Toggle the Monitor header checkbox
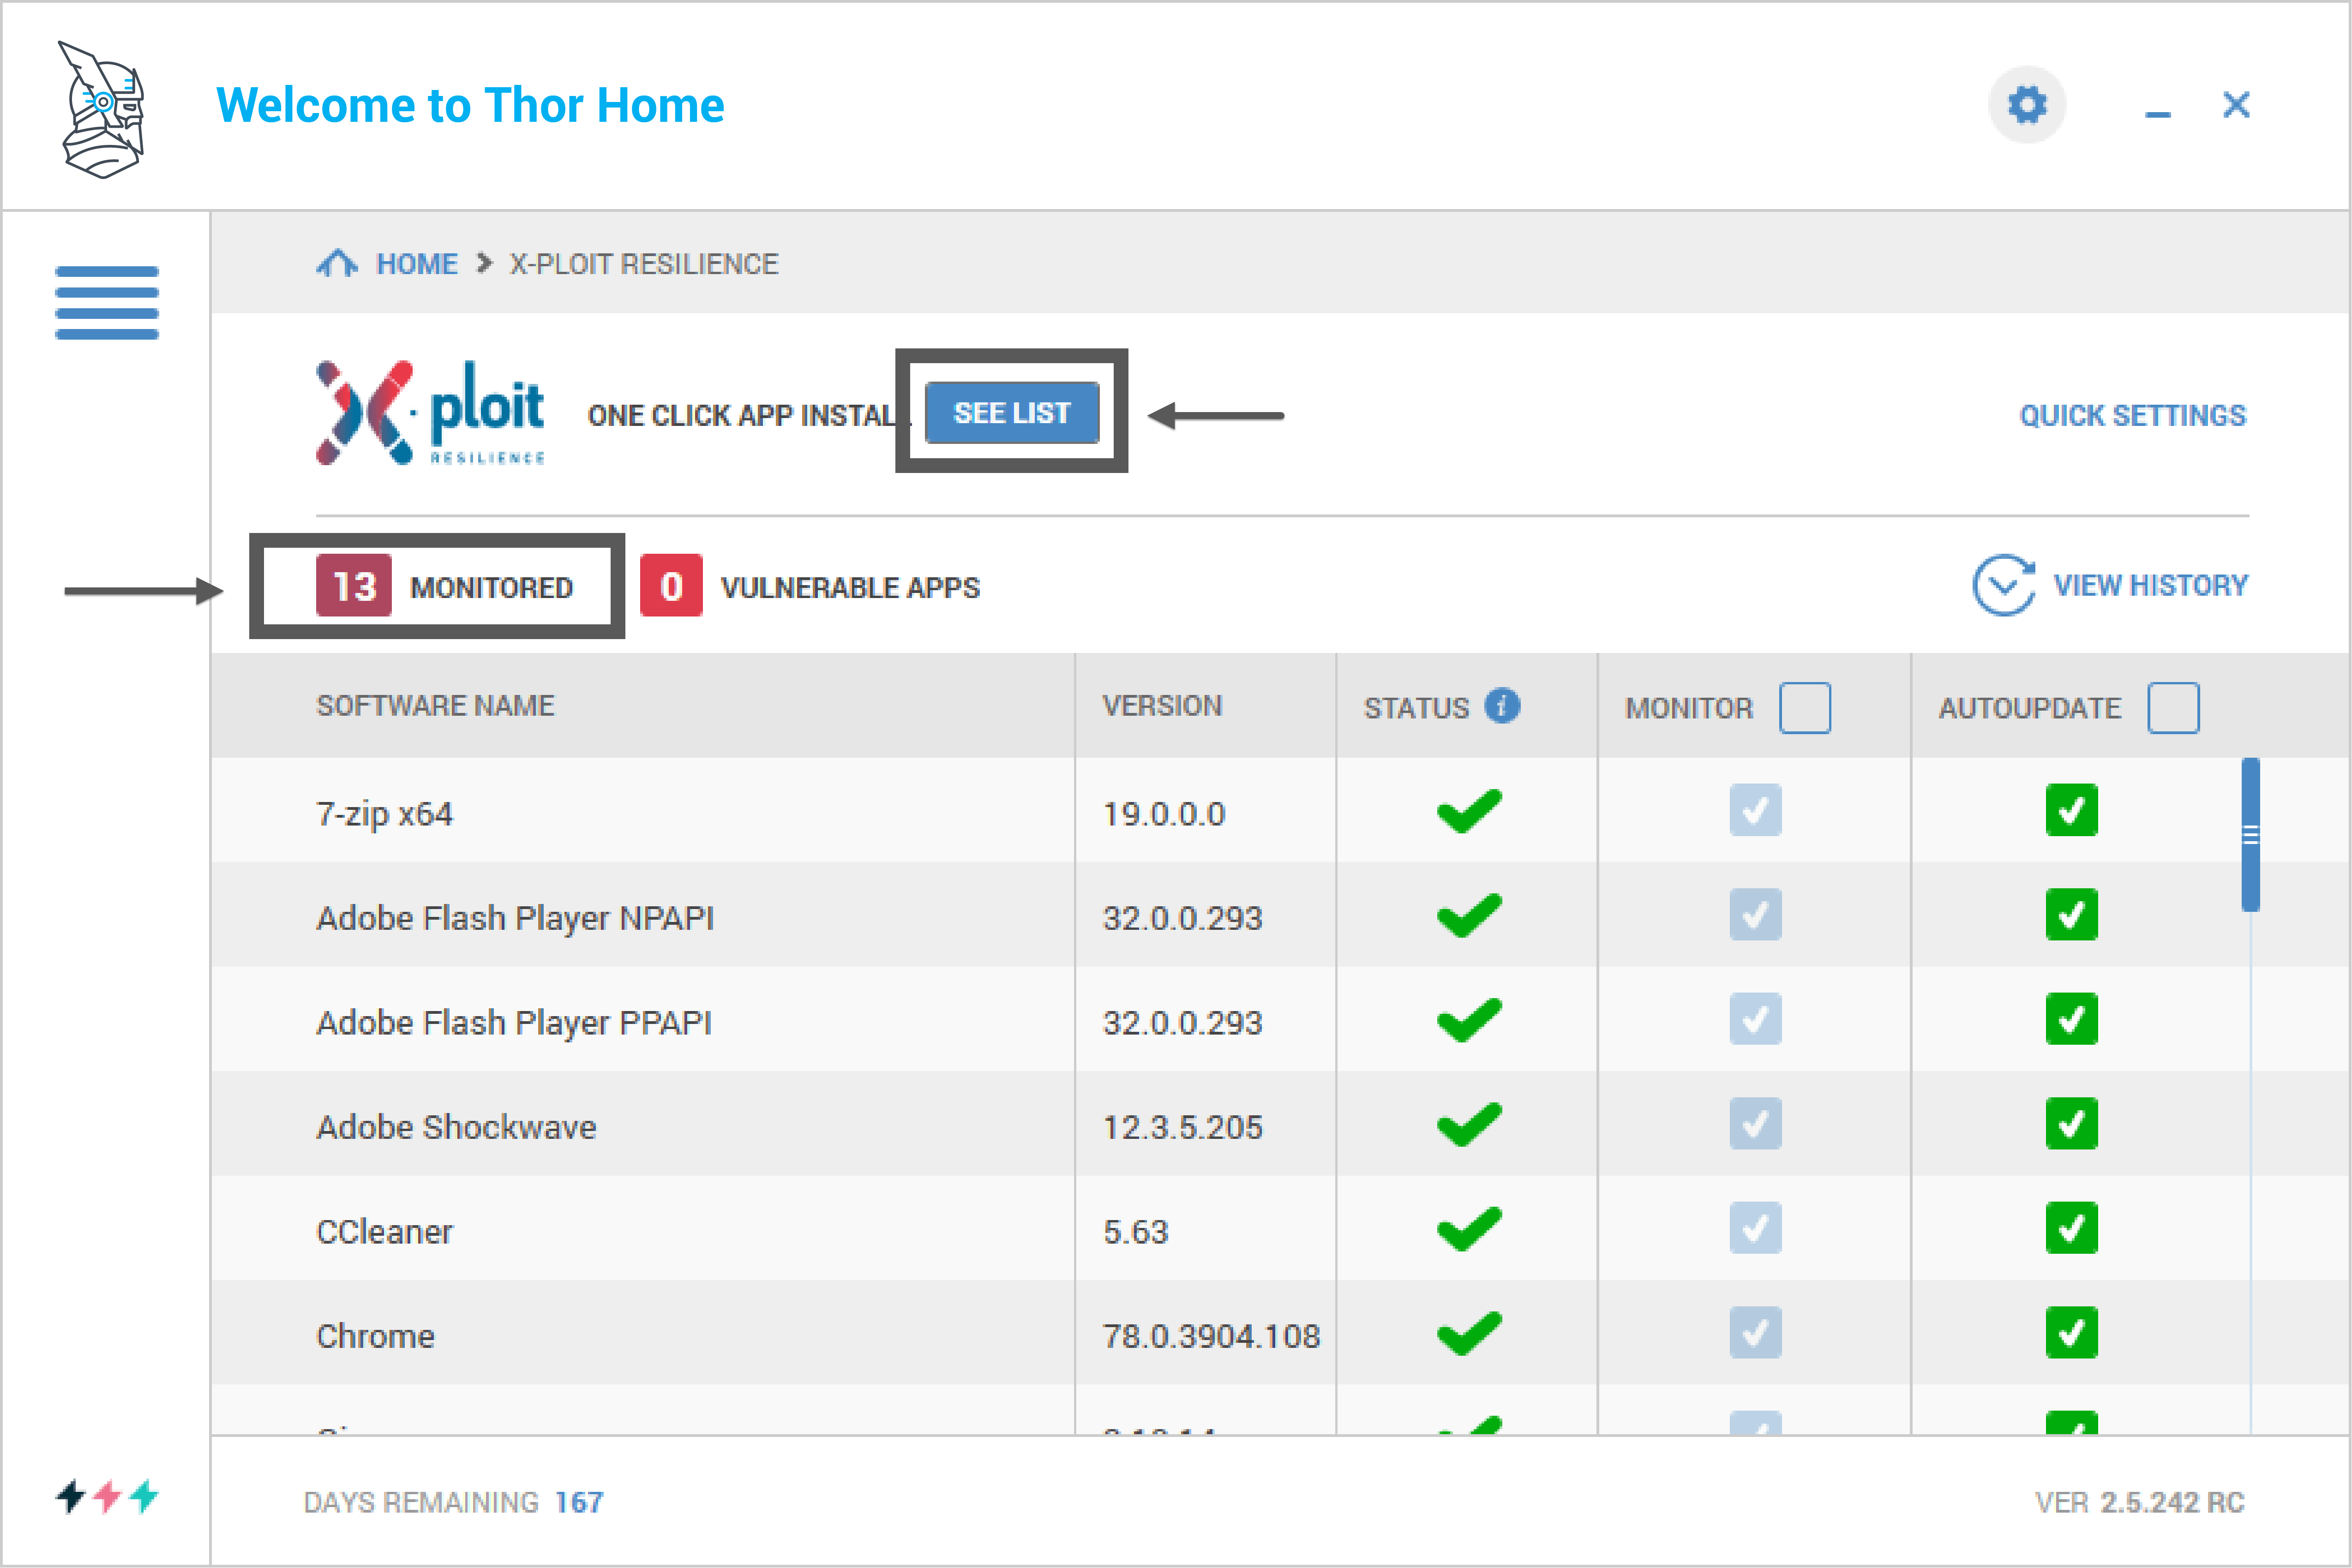Viewport: 2352px width, 1568px height. coord(1805,708)
